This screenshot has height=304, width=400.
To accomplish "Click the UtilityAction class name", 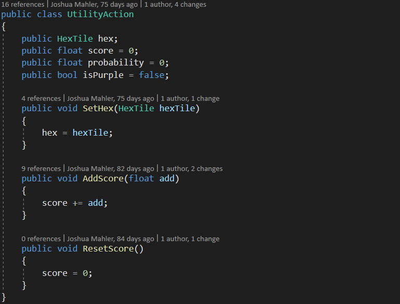I will pyautogui.click(x=100, y=15).
